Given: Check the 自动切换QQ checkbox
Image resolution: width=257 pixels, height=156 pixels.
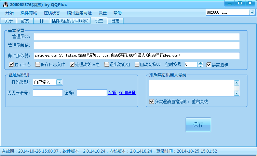Looking at the screenshot, I should (x=137, y=64).
